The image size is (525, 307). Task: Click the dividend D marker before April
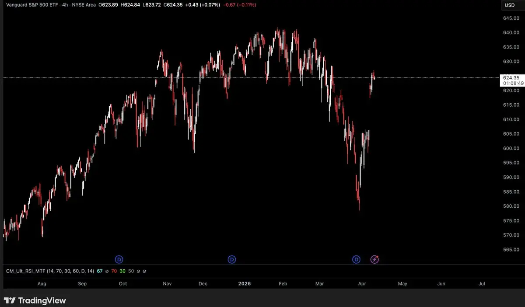[x=356, y=259]
